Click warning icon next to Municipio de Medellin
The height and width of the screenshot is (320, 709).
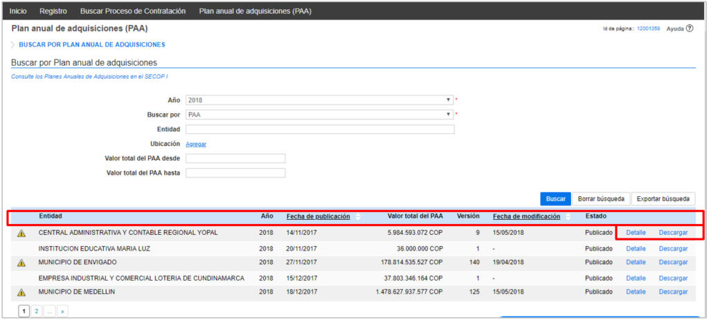pos(21,292)
